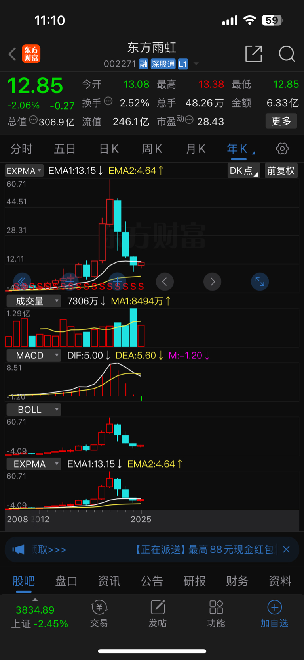Tap the 2025 year axis label
304x660 pixels.
click(141, 520)
